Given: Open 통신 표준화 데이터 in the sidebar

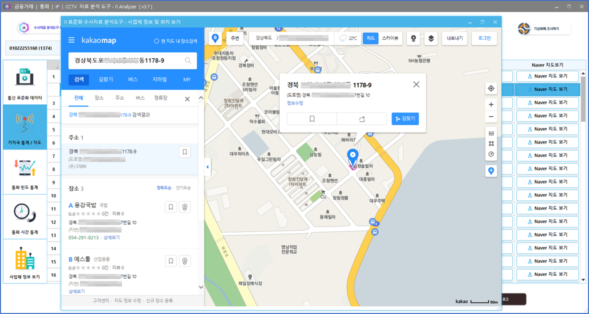Looking at the screenshot, I should 25,82.
